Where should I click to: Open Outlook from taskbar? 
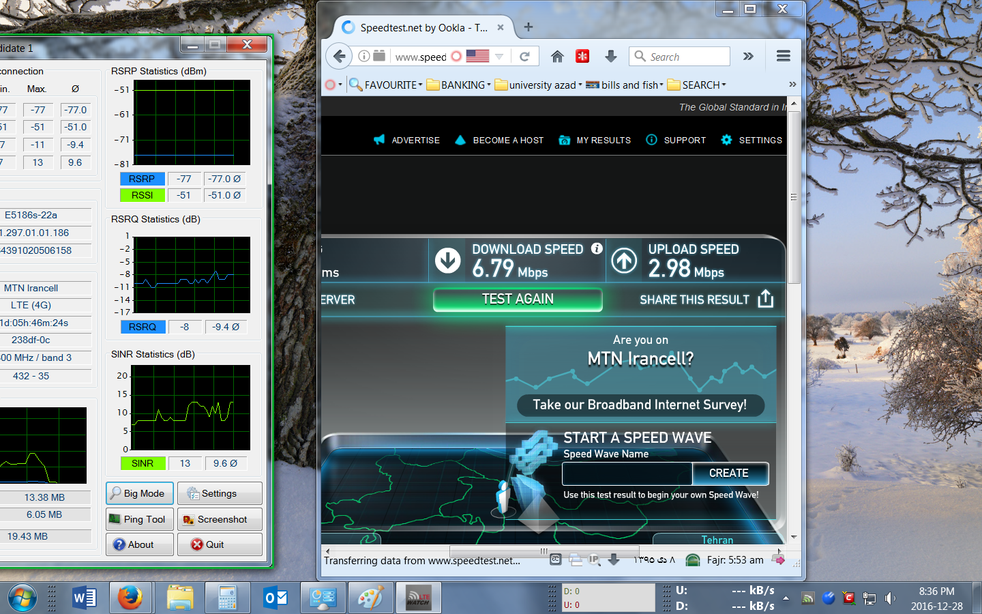[x=276, y=598]
